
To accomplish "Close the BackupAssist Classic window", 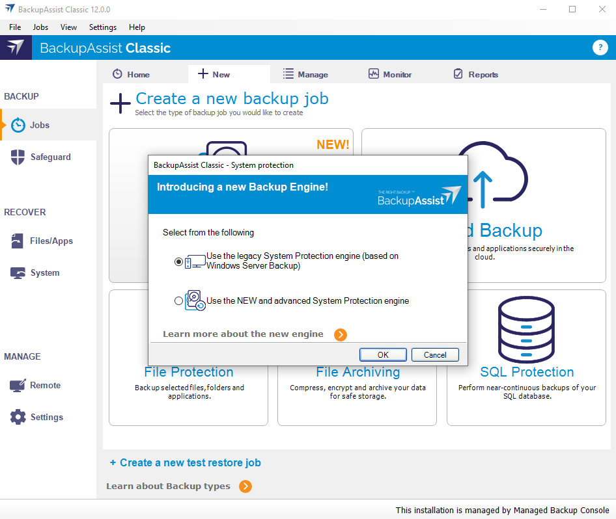I will [602, 9].
